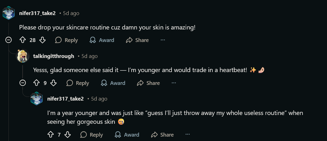Open more options on top comment

[163, 40]
